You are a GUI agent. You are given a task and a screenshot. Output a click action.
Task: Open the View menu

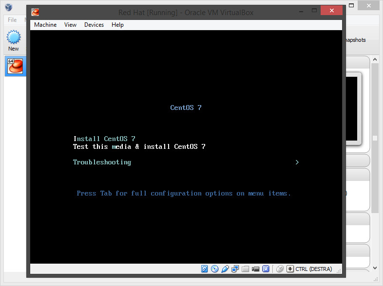70,25
